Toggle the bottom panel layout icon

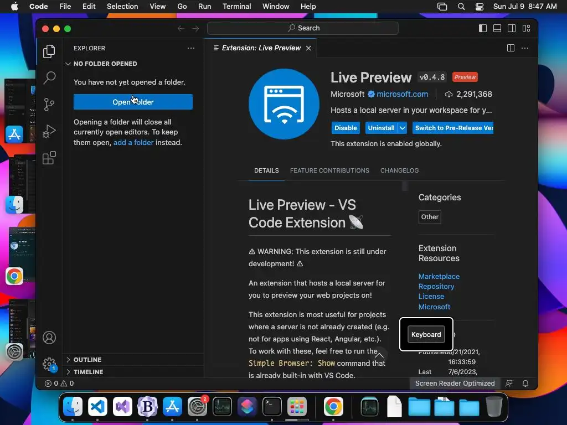497,28
